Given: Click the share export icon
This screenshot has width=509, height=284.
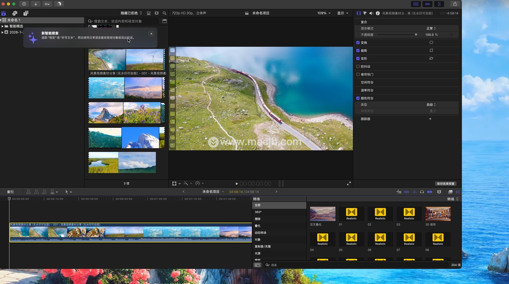Looking at the screenshot, I should 455,4.
